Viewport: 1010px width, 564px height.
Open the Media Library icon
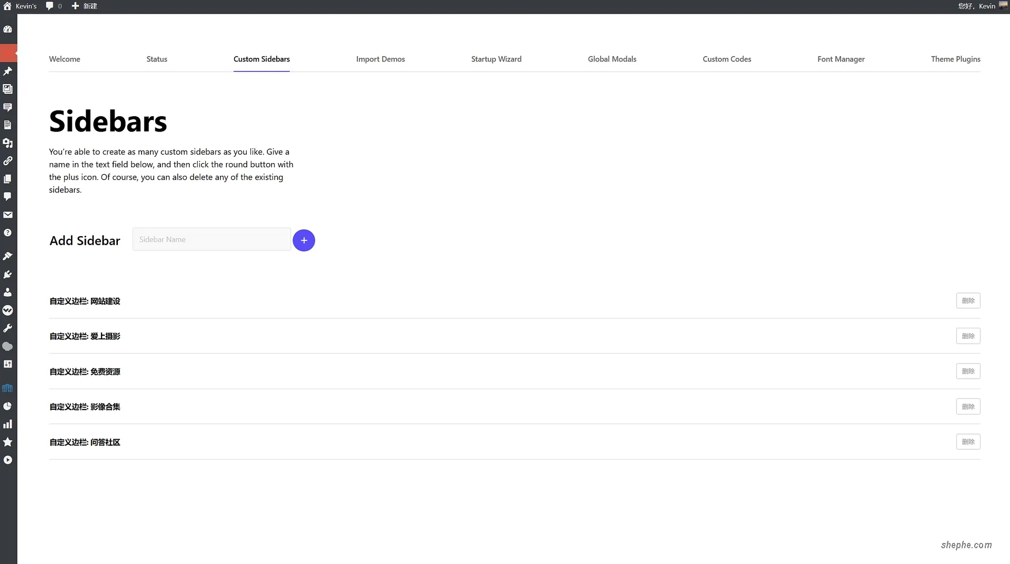[8, 89]
